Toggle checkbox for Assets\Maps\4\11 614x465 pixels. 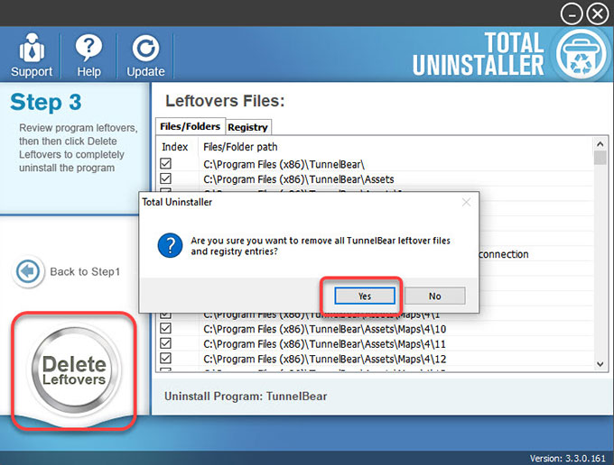tap(165, 343)
